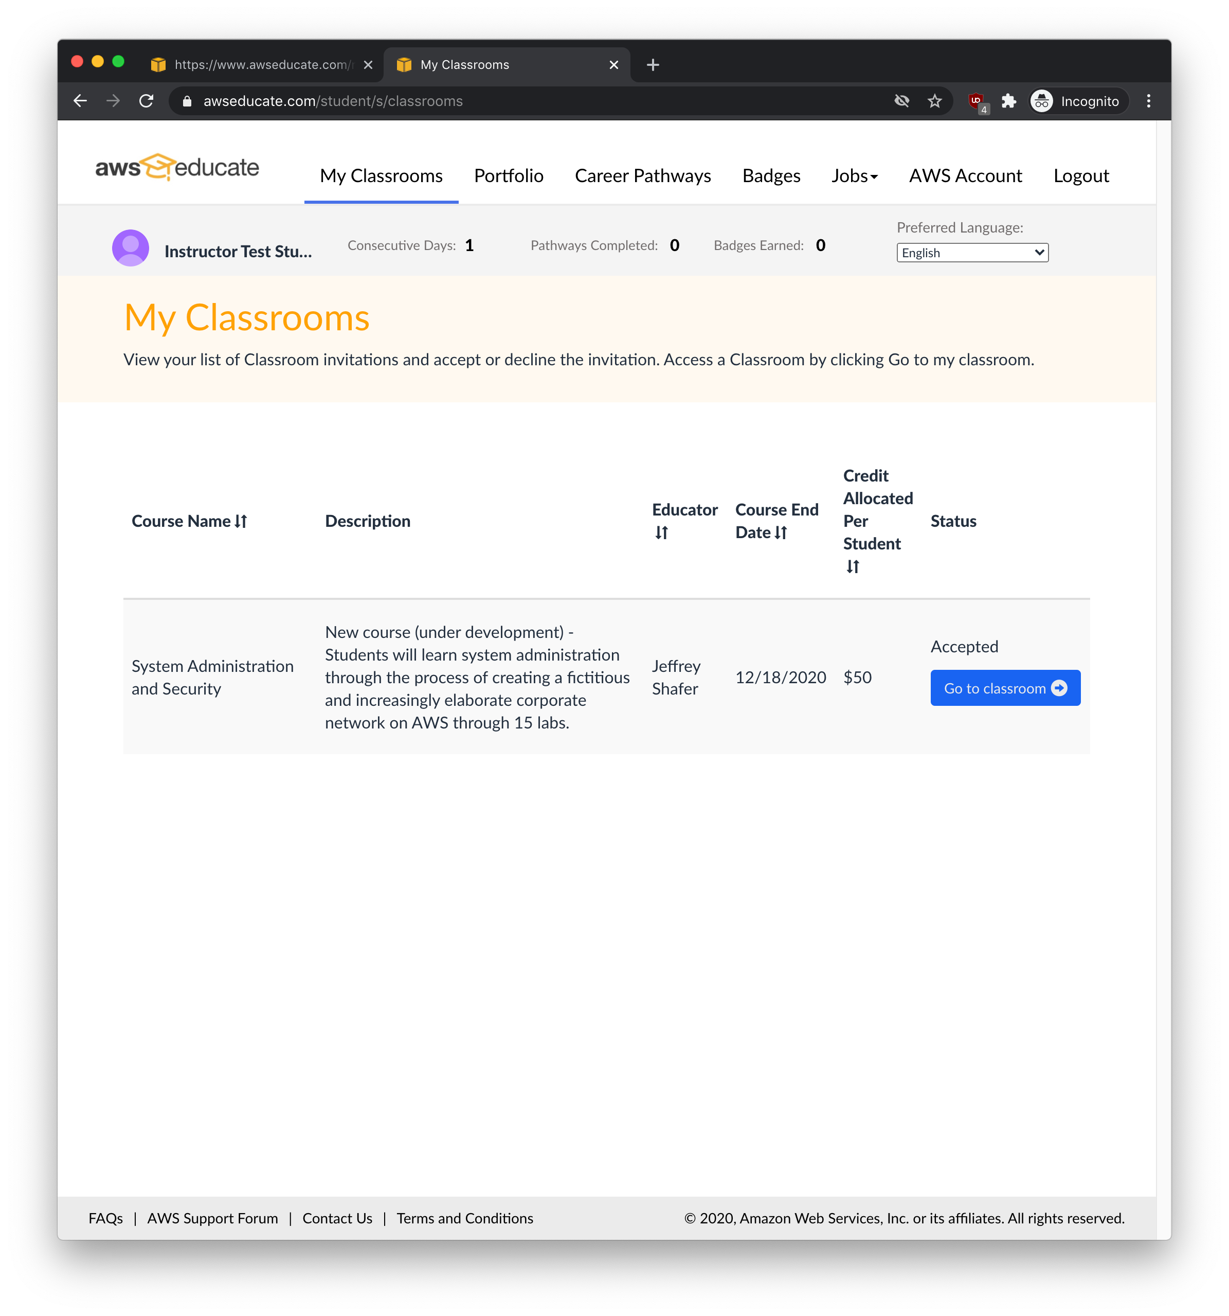This screenshot has height=1316, width=1229.
Task: Click System Administration and Security course name
Action: click(212, 677)
